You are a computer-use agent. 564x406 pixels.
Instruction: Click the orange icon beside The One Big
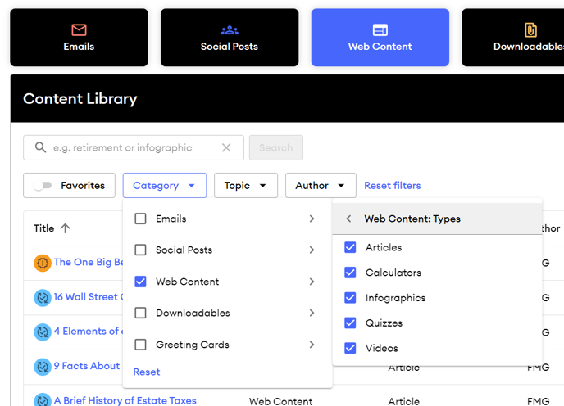pyautogui.click(x=43, y=263)
